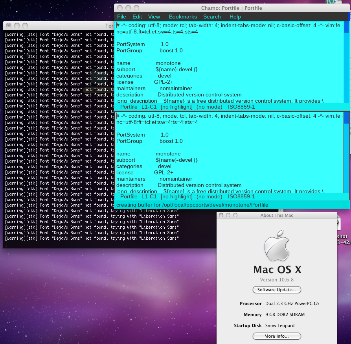Minimize the Chamo Portfile window
351x344 pixels.
click(128, 8)
